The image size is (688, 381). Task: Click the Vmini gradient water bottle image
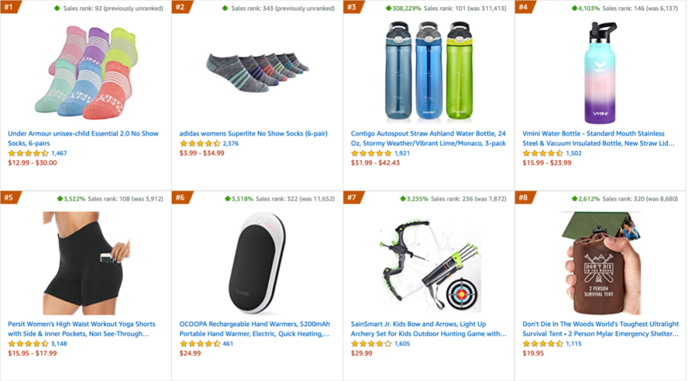click(599, 72)
